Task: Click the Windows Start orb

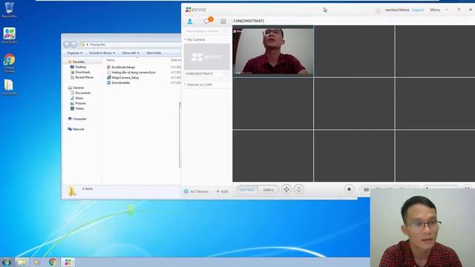Action: click(6, 262)
